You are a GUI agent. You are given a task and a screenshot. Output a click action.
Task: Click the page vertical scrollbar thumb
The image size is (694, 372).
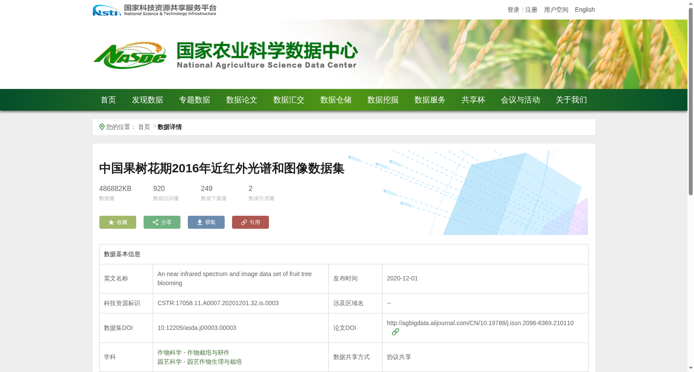[x=691, y=102]
